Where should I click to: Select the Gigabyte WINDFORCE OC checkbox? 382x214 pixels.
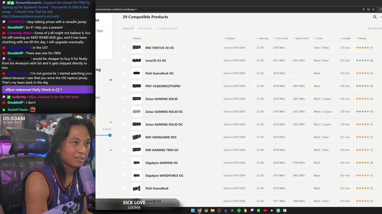(124, 175)
